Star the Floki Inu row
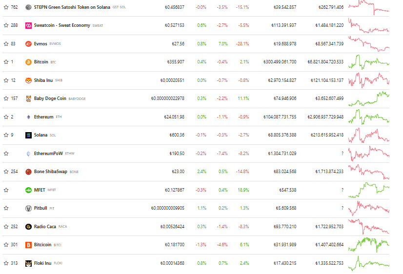This screenshot has height=274, width=403. [6, 263]
